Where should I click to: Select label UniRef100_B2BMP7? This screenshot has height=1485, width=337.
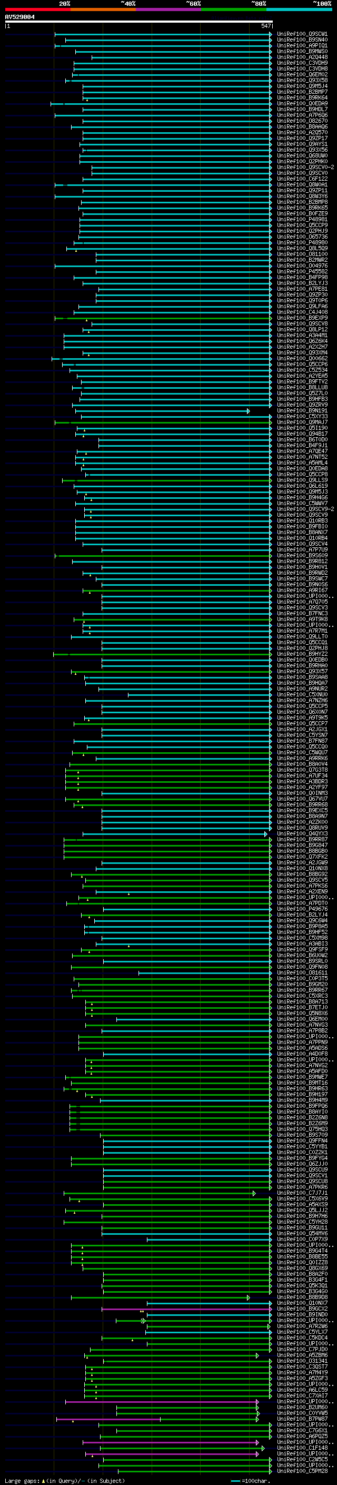(x=302, y=92)
